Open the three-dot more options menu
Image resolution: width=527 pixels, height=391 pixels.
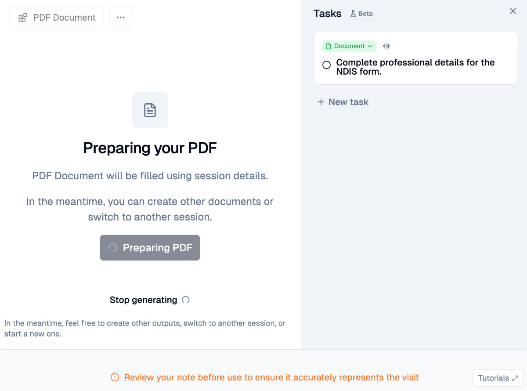pyautogui.click(x=121, y=18)
